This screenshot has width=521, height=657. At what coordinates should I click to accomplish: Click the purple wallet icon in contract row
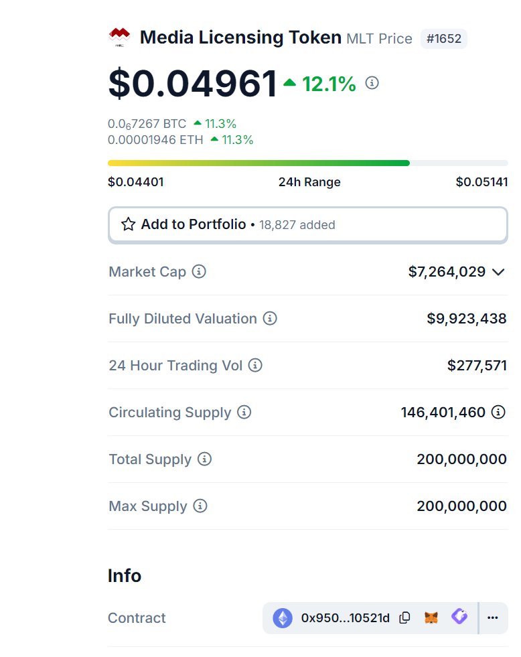459,616
